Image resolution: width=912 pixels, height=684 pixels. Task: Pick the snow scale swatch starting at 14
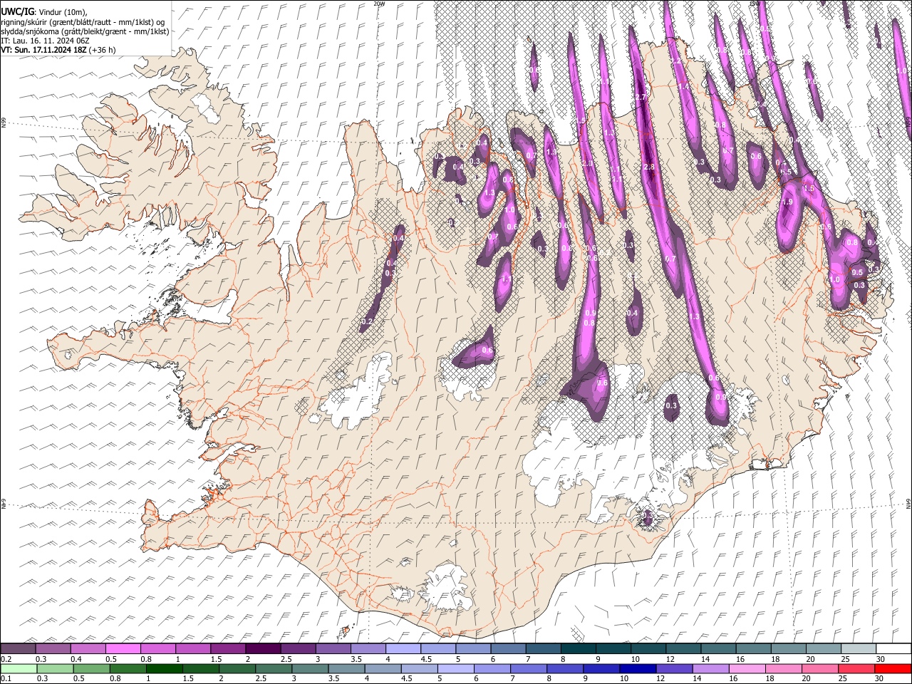[717, 648]
